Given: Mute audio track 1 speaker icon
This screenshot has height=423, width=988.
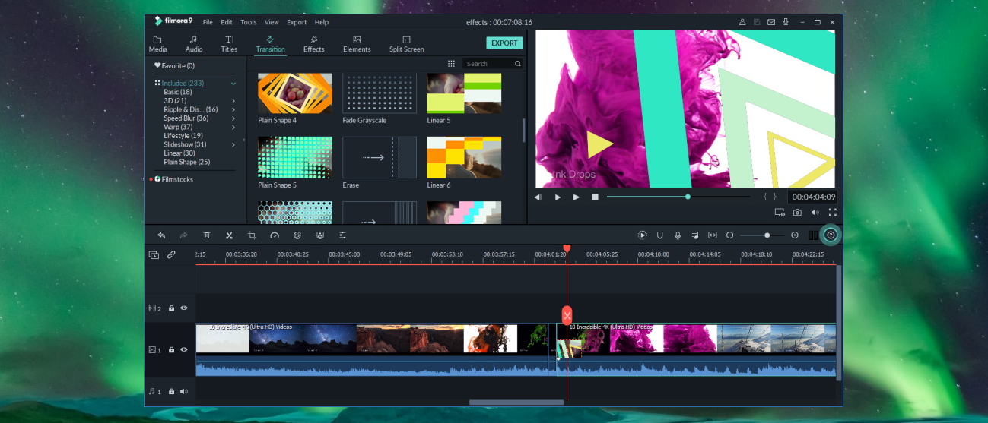Looking at the screenshot, I should (184, 391).
